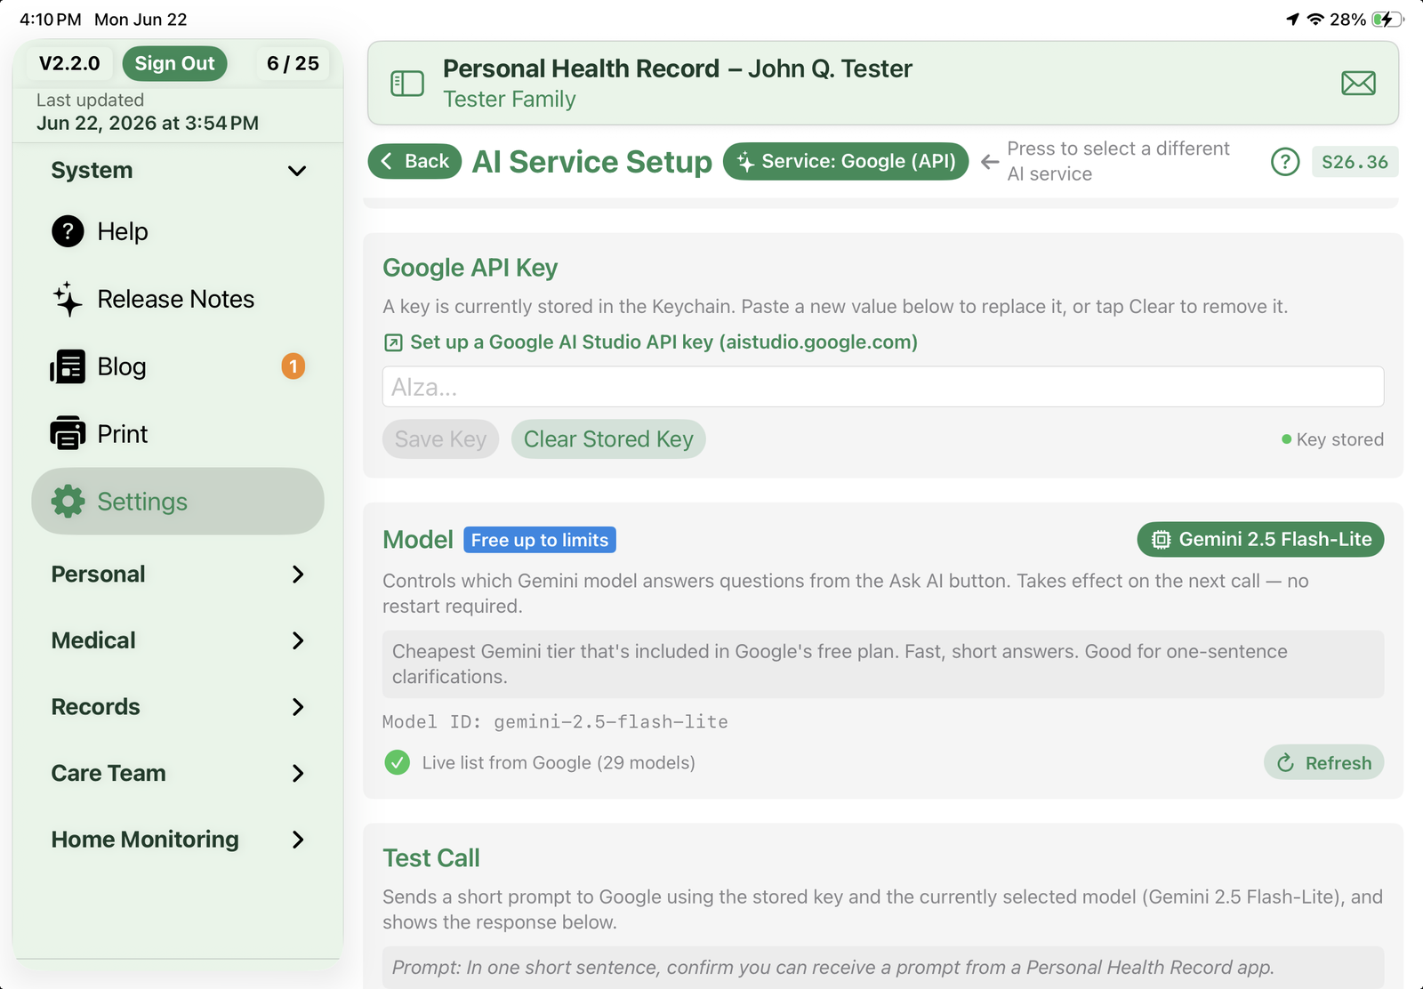Screen dimensions: 1423x989
Task: Click the Settings gear icon
Action: pyautogui.click(x=68, y=502)
